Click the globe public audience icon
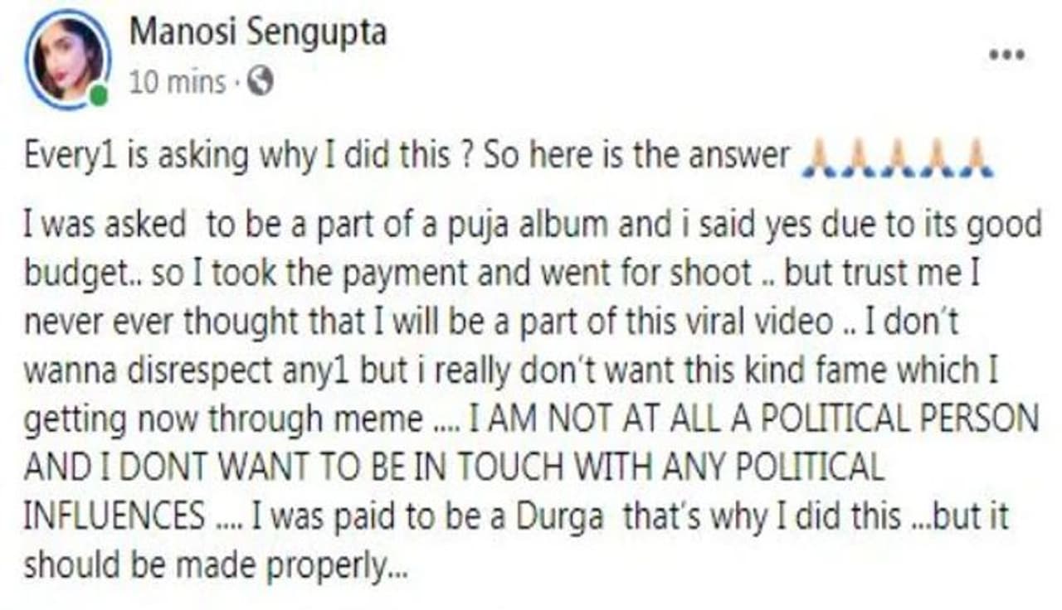 click(x=261, y=81)
